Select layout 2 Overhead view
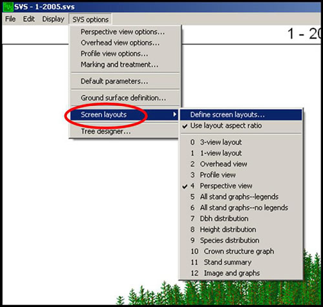323x307 pixels. [x=241, y=164]
